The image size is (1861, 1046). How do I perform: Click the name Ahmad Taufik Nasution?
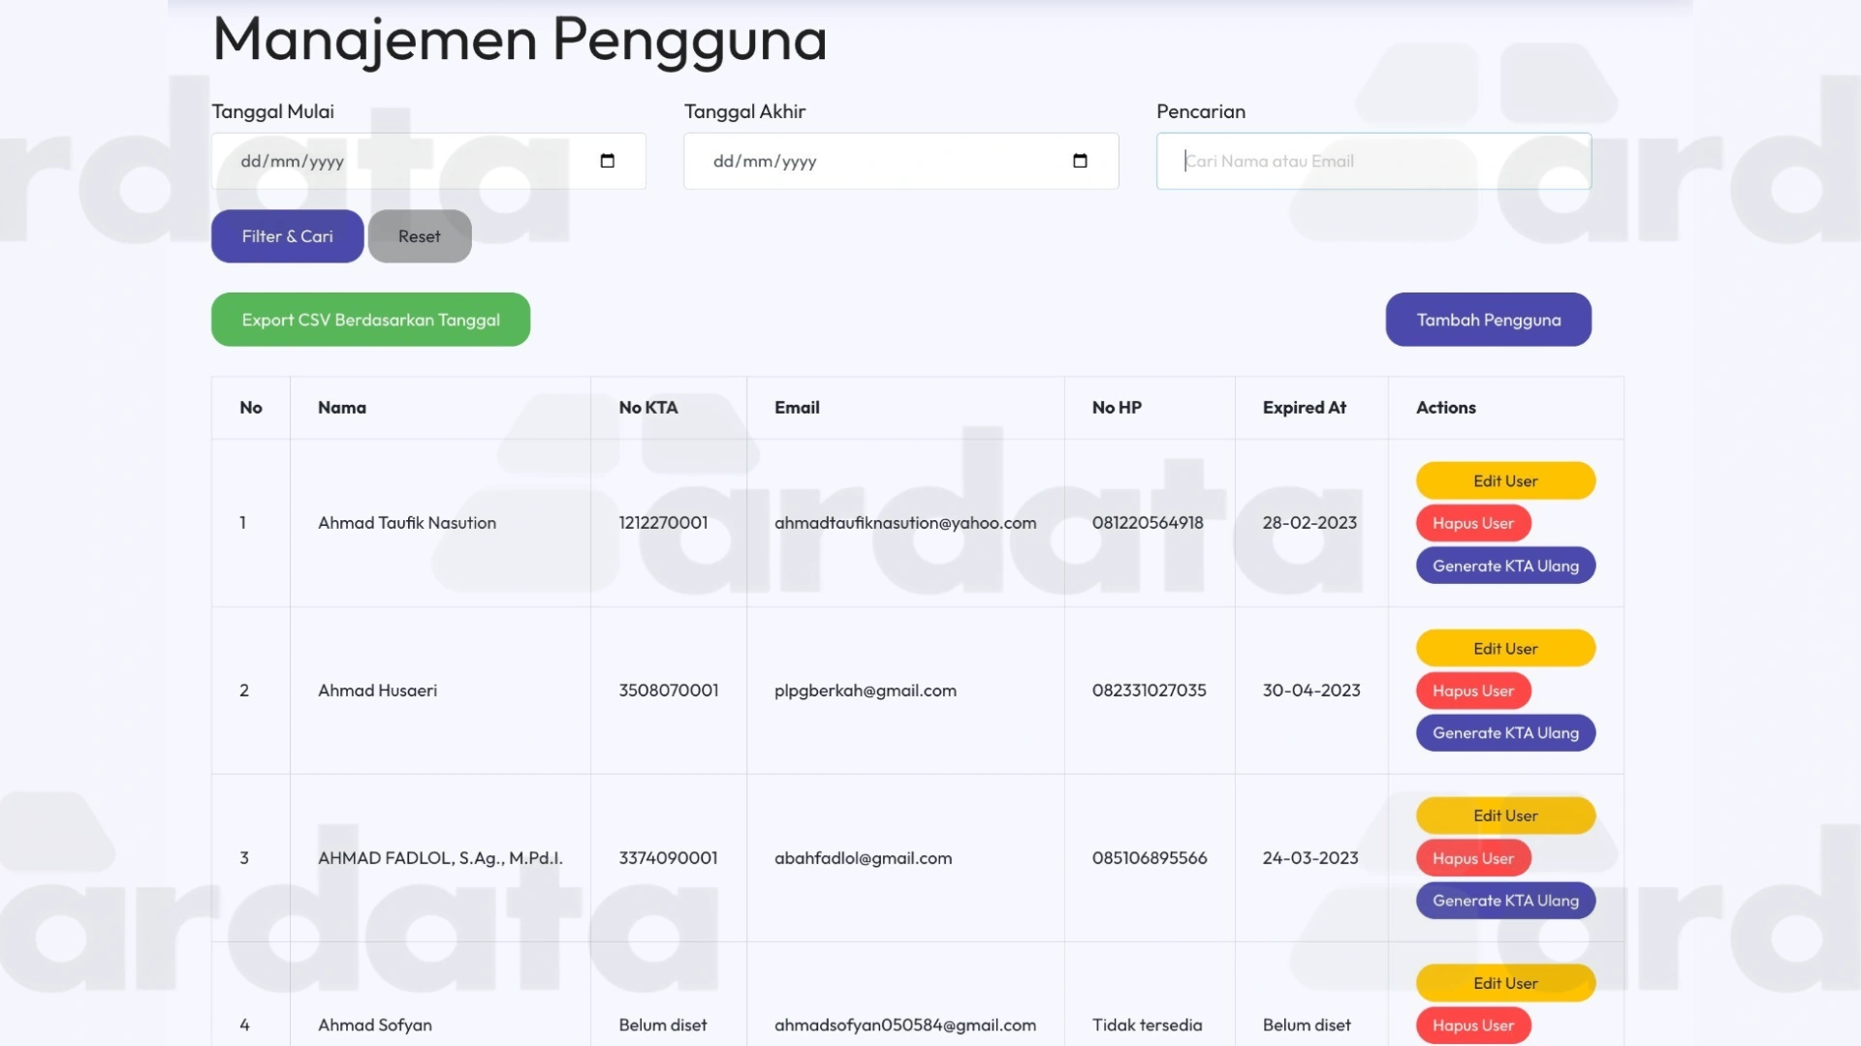407,523
